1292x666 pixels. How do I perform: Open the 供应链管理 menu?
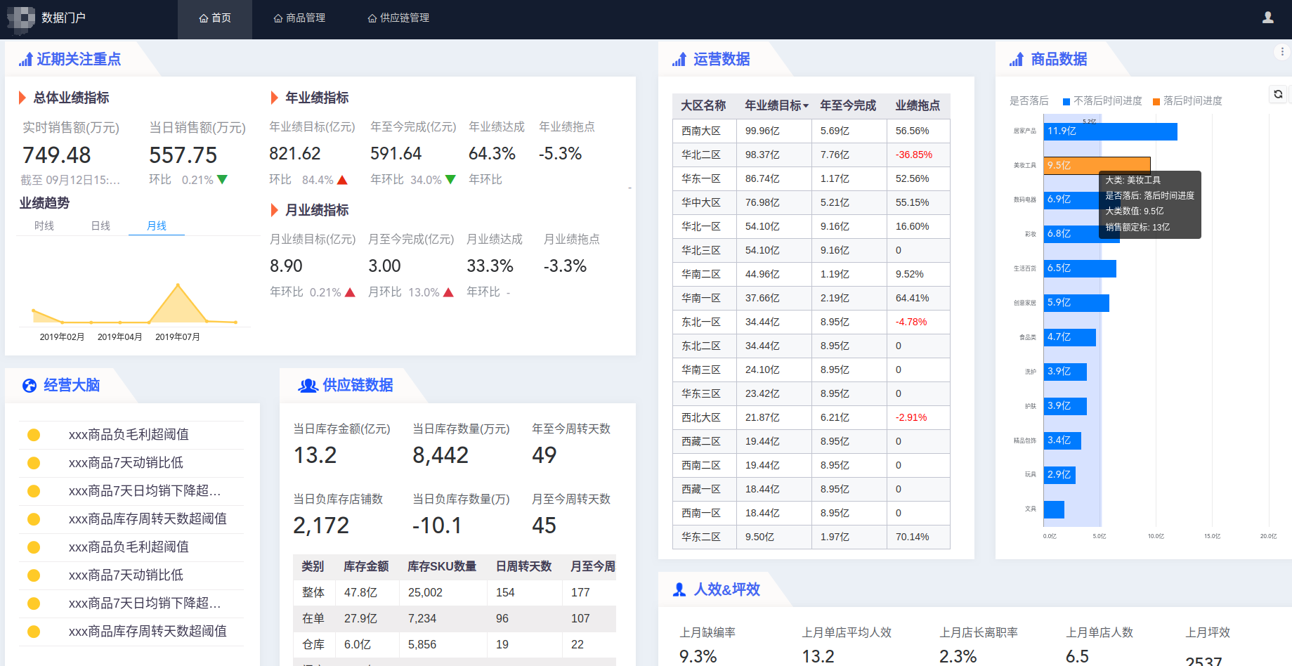click(x=398, y=18)
